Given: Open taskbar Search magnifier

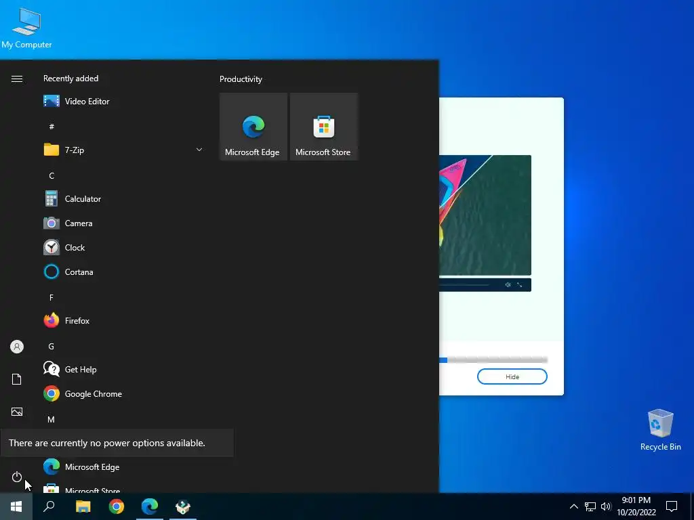Looking at the screenshot, I should [x=49, y=506].
